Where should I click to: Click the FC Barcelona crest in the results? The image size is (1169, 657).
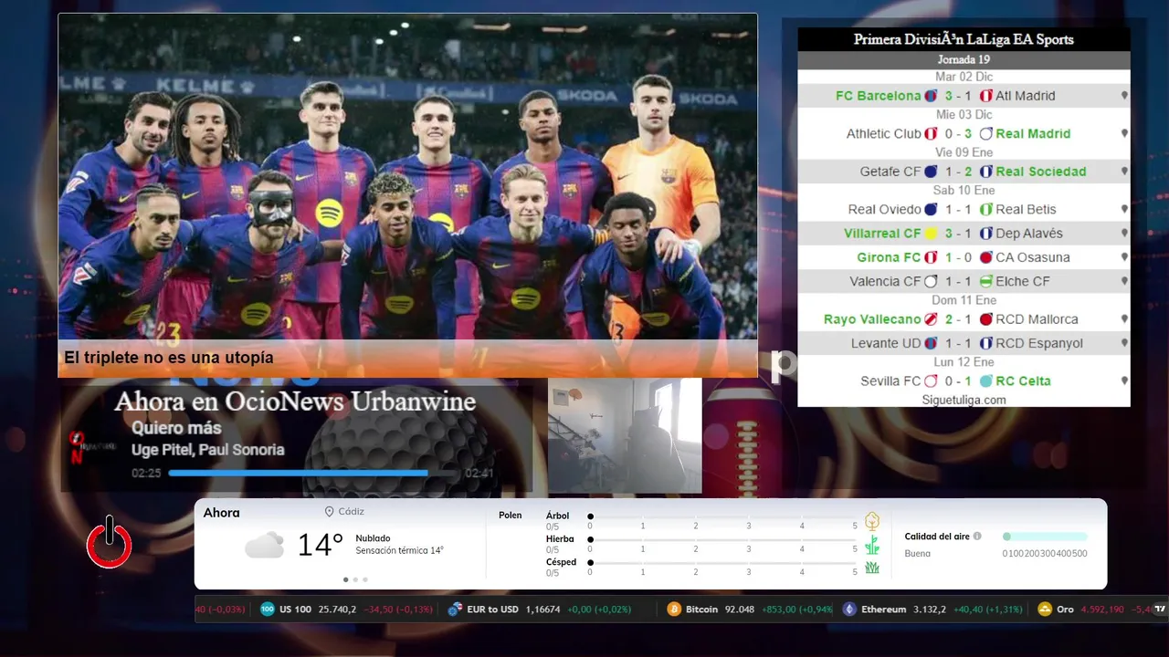coord(931,96)
